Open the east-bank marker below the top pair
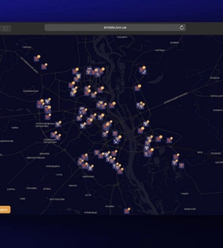223x248 pixels. pos(138,88)
